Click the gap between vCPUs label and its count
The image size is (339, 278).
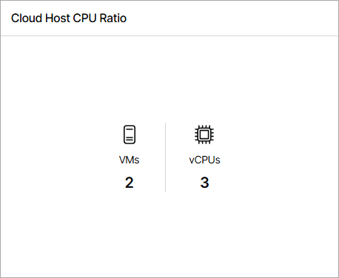pos(204,171)
